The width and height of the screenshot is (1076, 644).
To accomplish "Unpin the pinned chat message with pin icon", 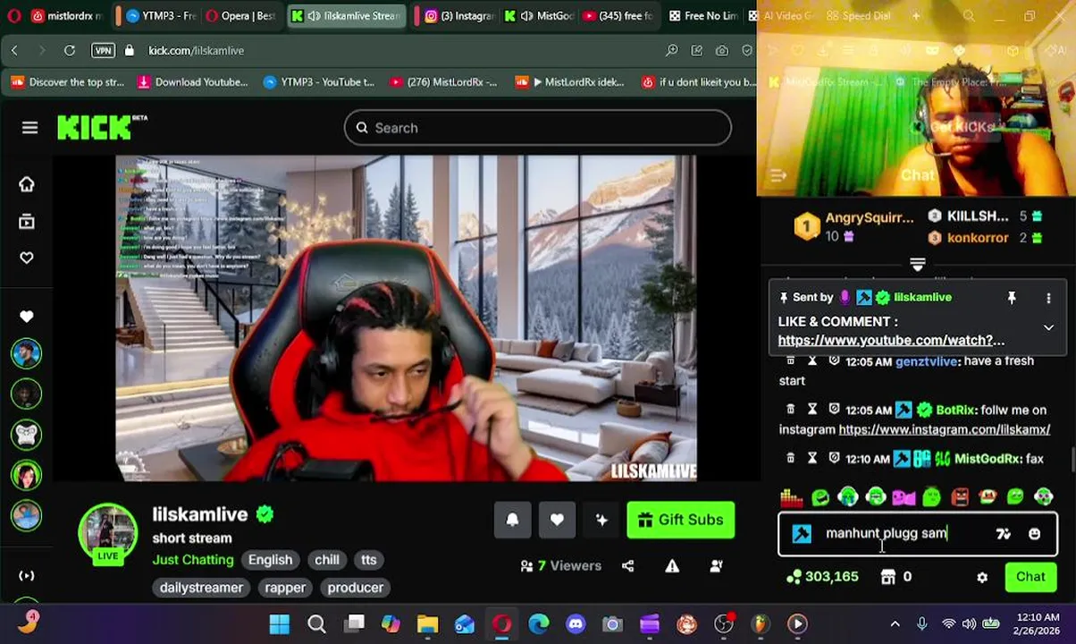I will (1012, 298).
